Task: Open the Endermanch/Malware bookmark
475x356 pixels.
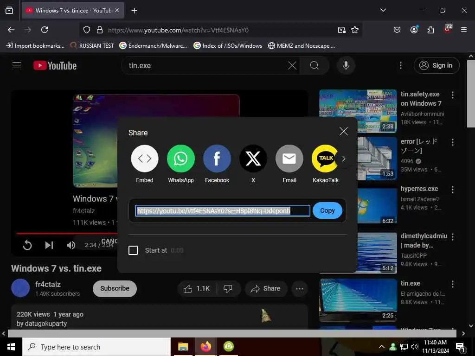Action: pos(153,46)
